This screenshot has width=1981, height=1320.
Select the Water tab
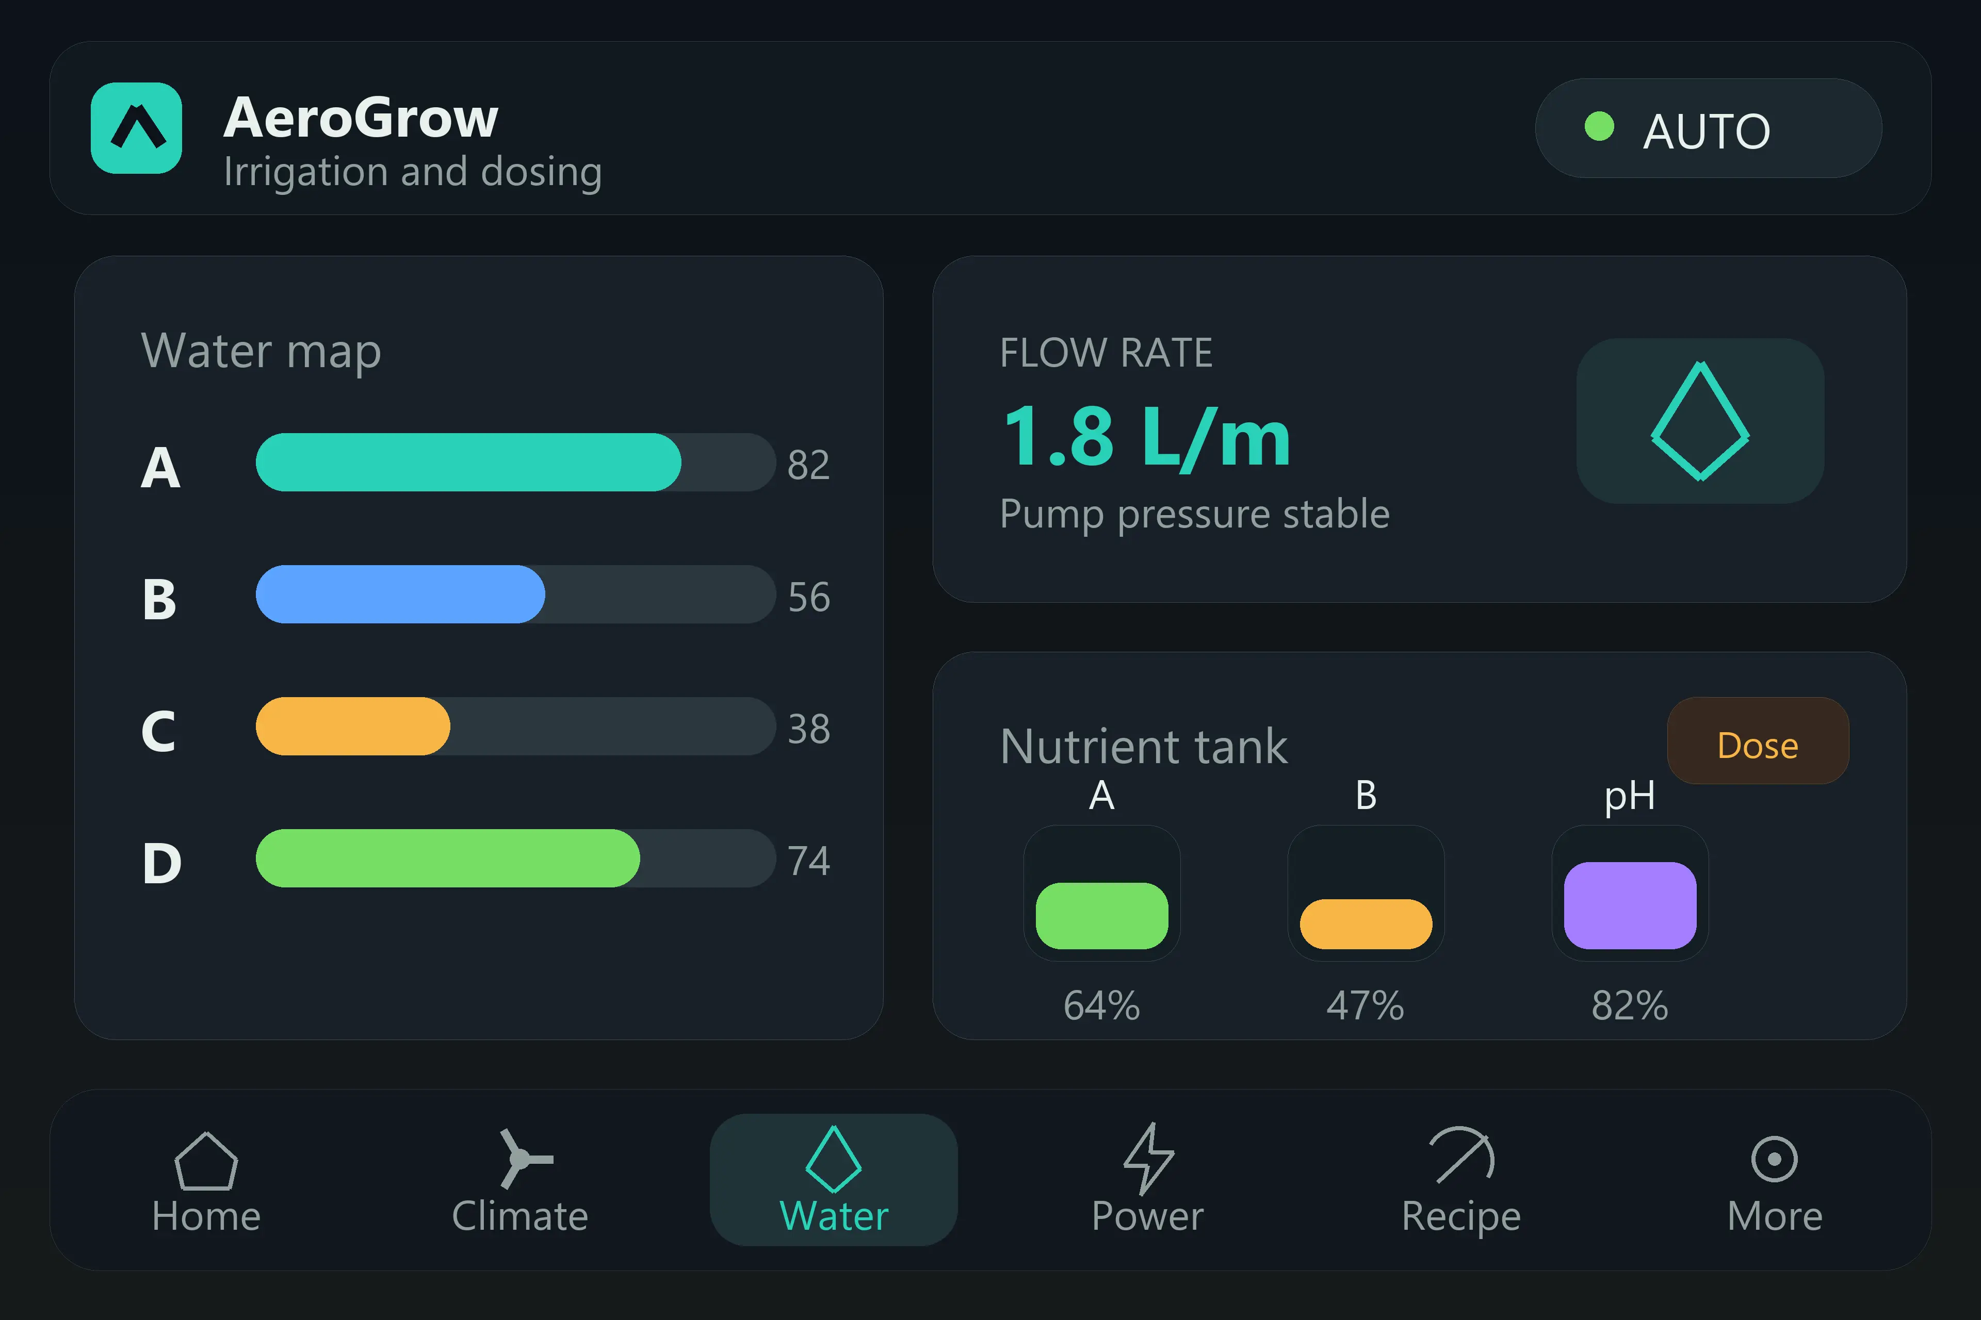coord(834,1180)
